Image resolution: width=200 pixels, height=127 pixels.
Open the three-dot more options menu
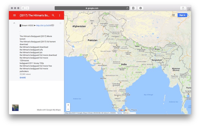[x=59, y=15]
